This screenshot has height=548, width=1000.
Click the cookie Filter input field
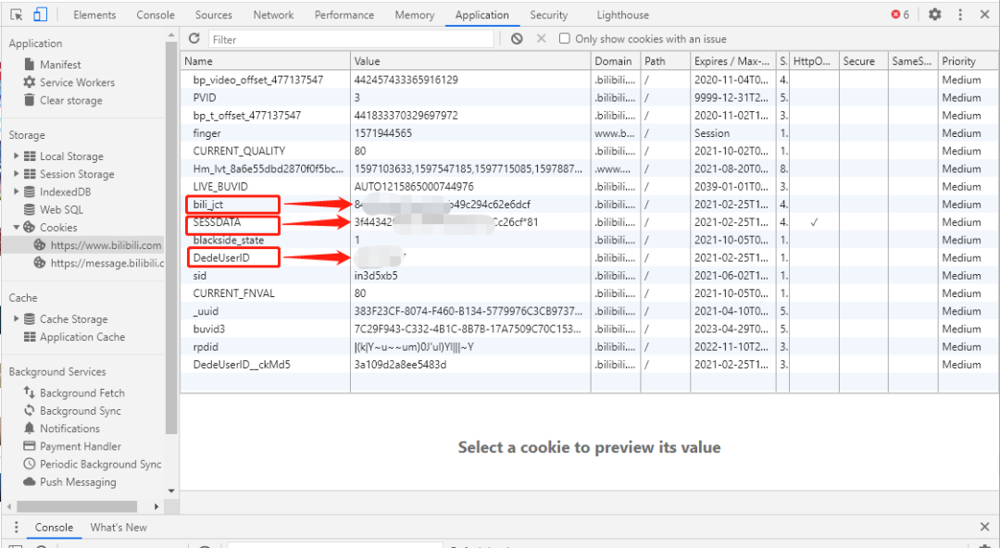[351, 39]
